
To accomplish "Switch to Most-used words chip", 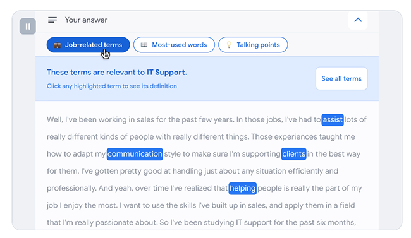I will [x=174, y=45].
